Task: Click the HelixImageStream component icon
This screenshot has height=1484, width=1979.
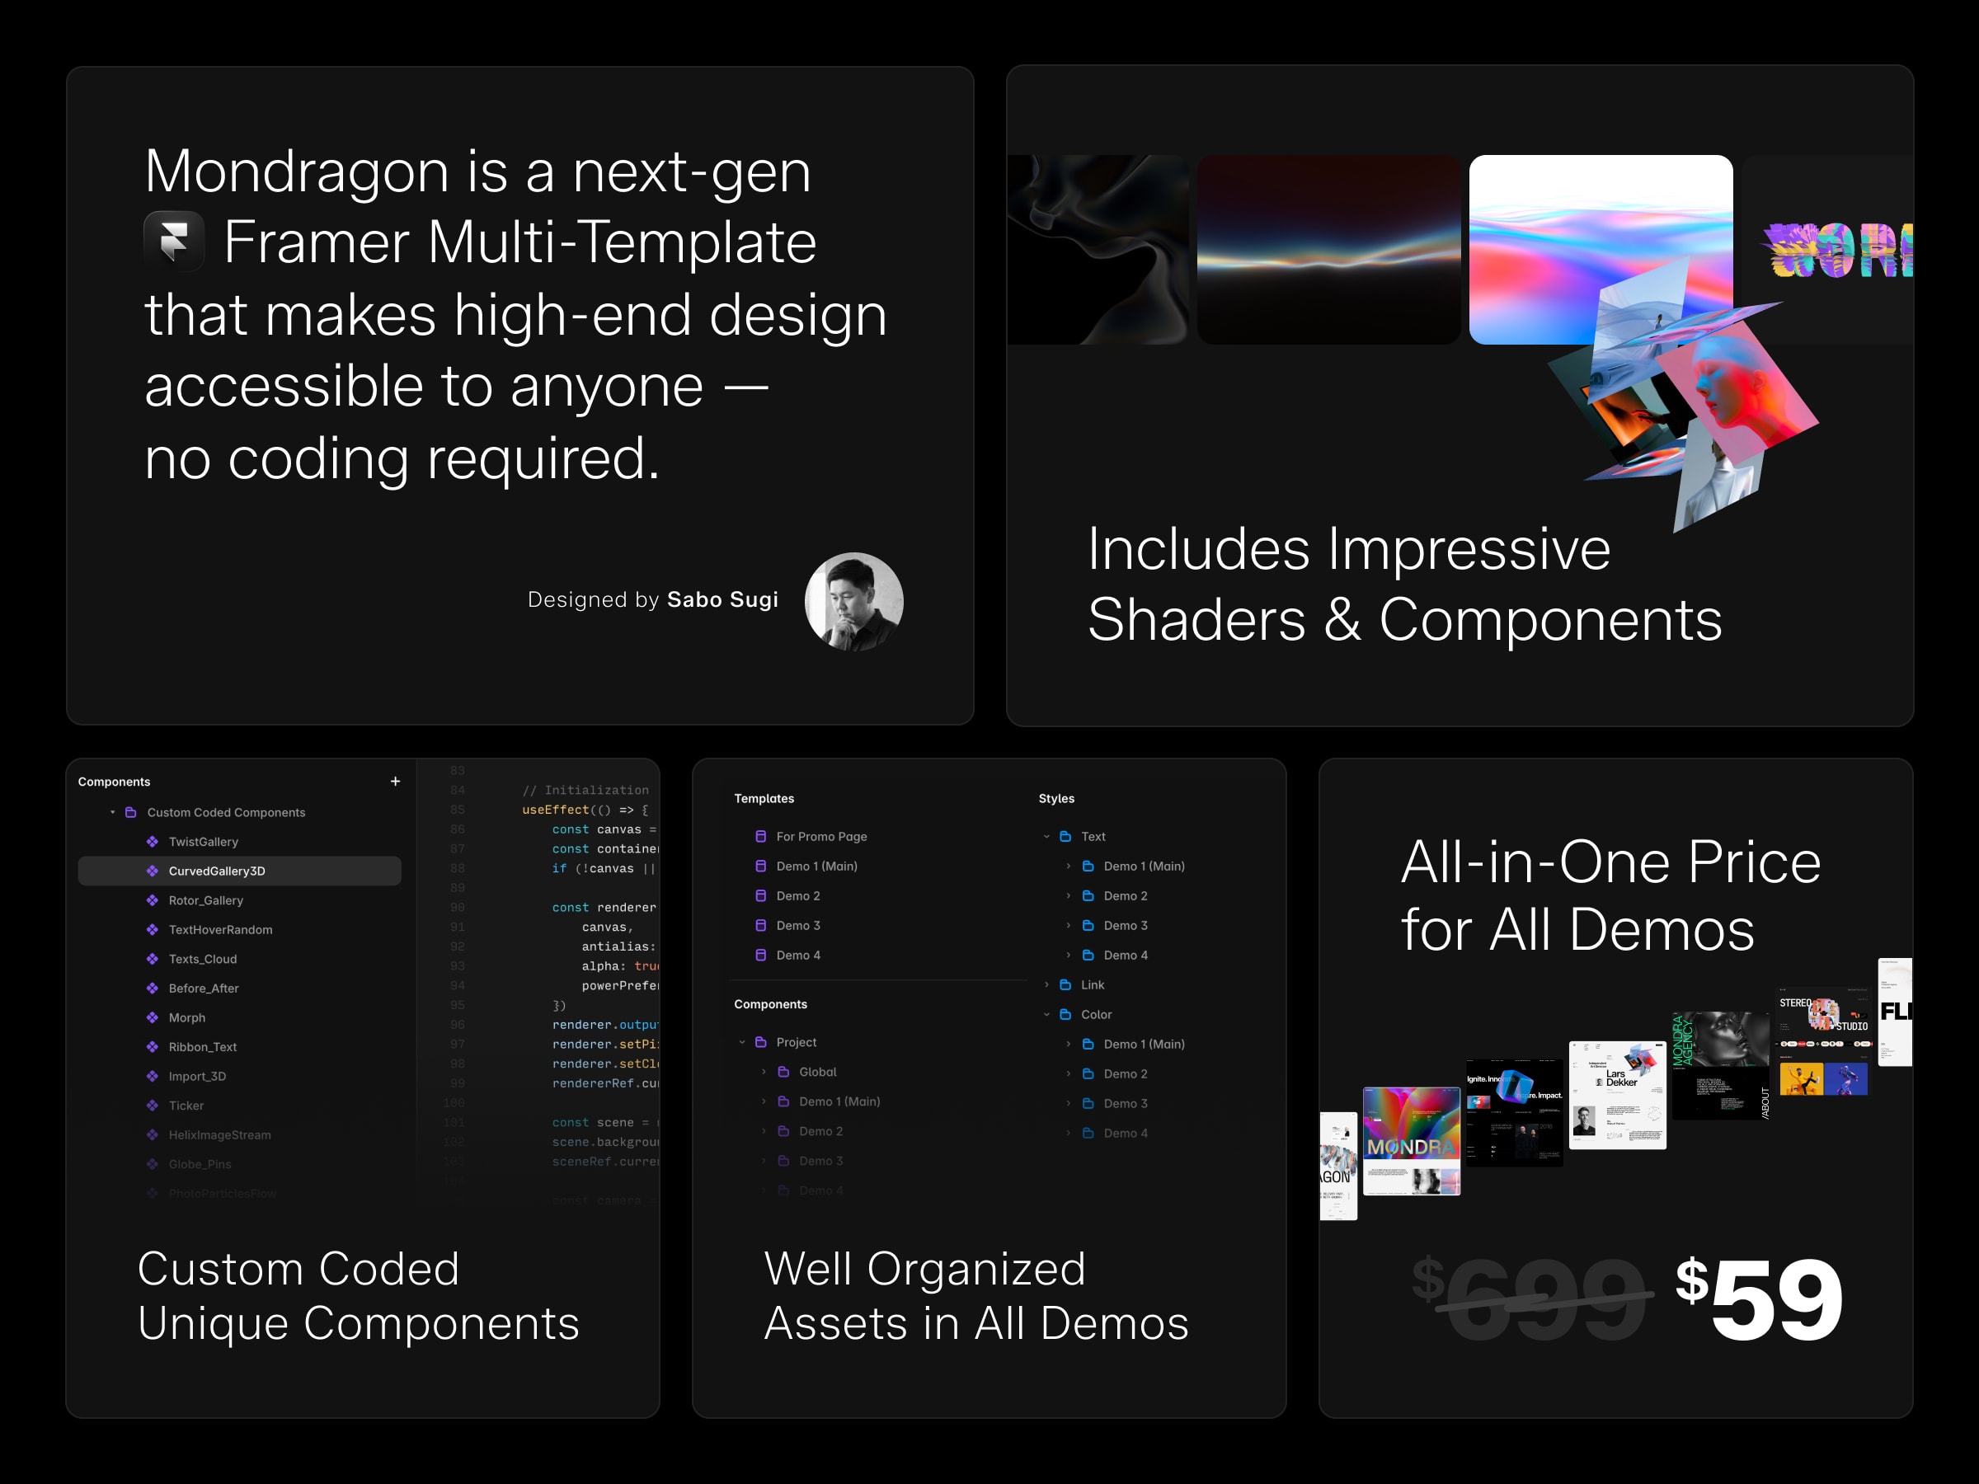Action: point(152,1135)
